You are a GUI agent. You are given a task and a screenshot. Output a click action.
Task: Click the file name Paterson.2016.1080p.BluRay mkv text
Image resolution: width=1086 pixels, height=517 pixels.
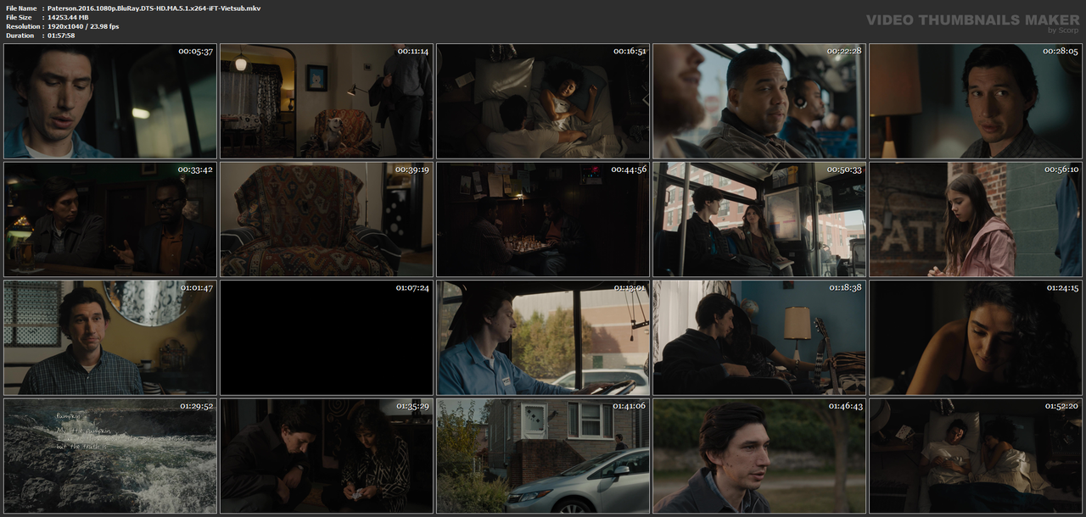pyautogui.click(x=154, y=8)
